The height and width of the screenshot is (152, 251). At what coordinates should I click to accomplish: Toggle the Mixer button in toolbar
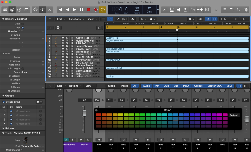point(42,10)
